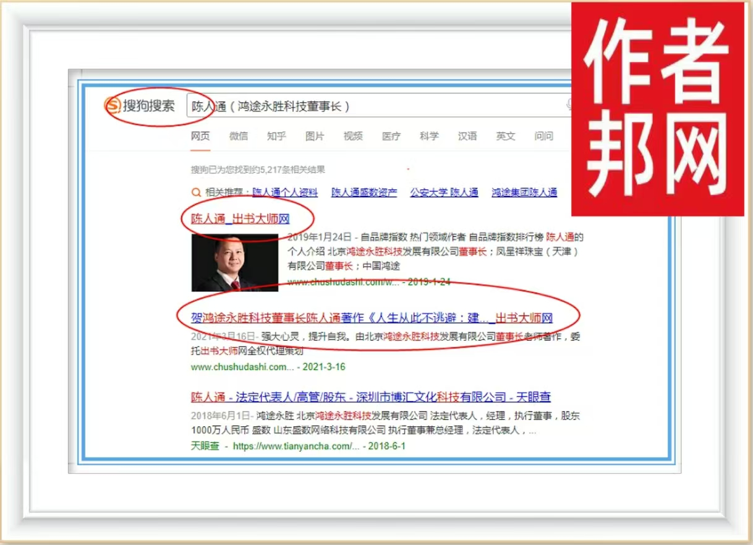
Task: Click the magnifier icon beside 相关推荐
Action: [x=196, y=192]
